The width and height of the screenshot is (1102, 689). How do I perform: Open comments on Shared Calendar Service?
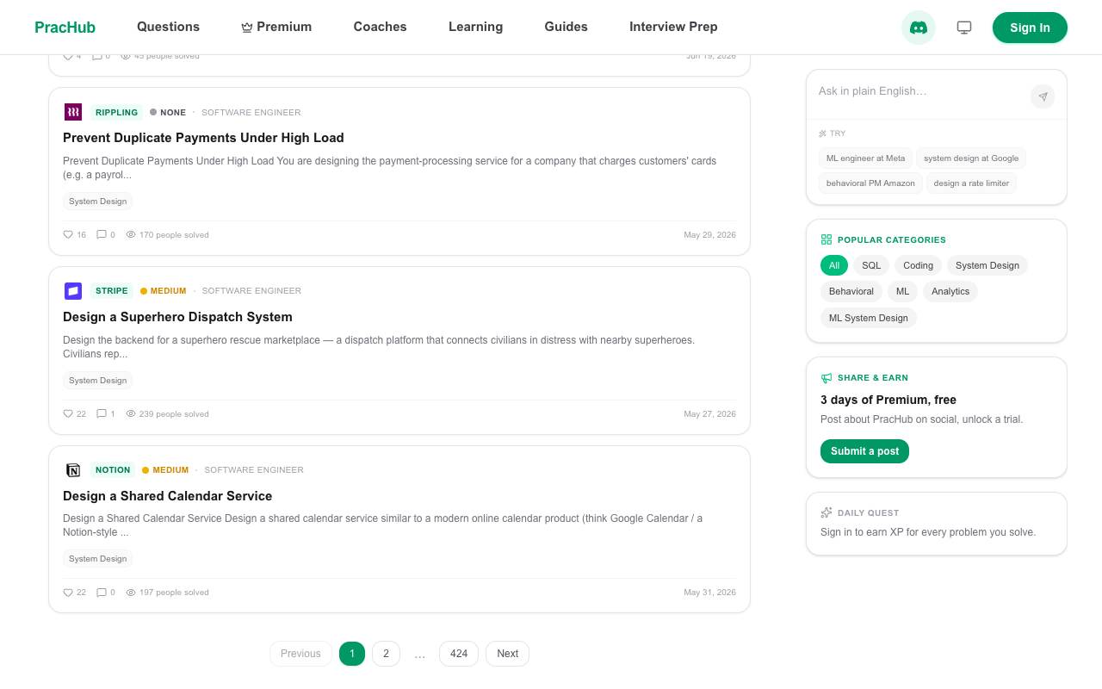coord(102,593)
